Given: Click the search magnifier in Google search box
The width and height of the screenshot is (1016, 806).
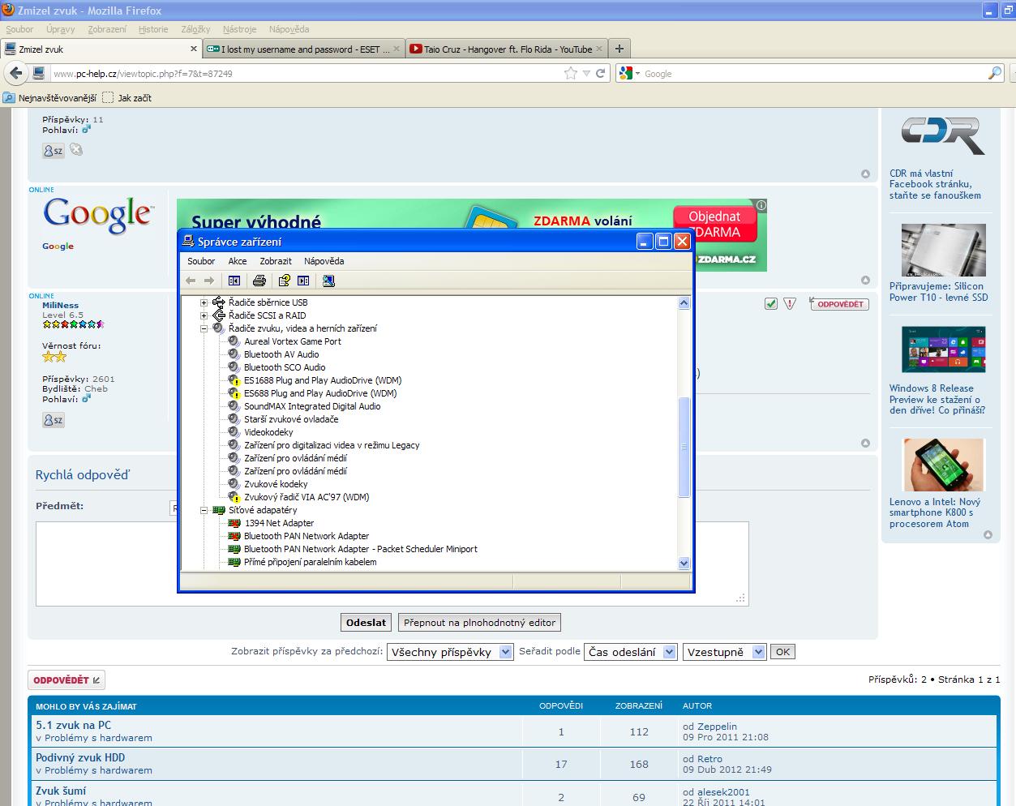Looking at the screenshot, I should (995, 73).
